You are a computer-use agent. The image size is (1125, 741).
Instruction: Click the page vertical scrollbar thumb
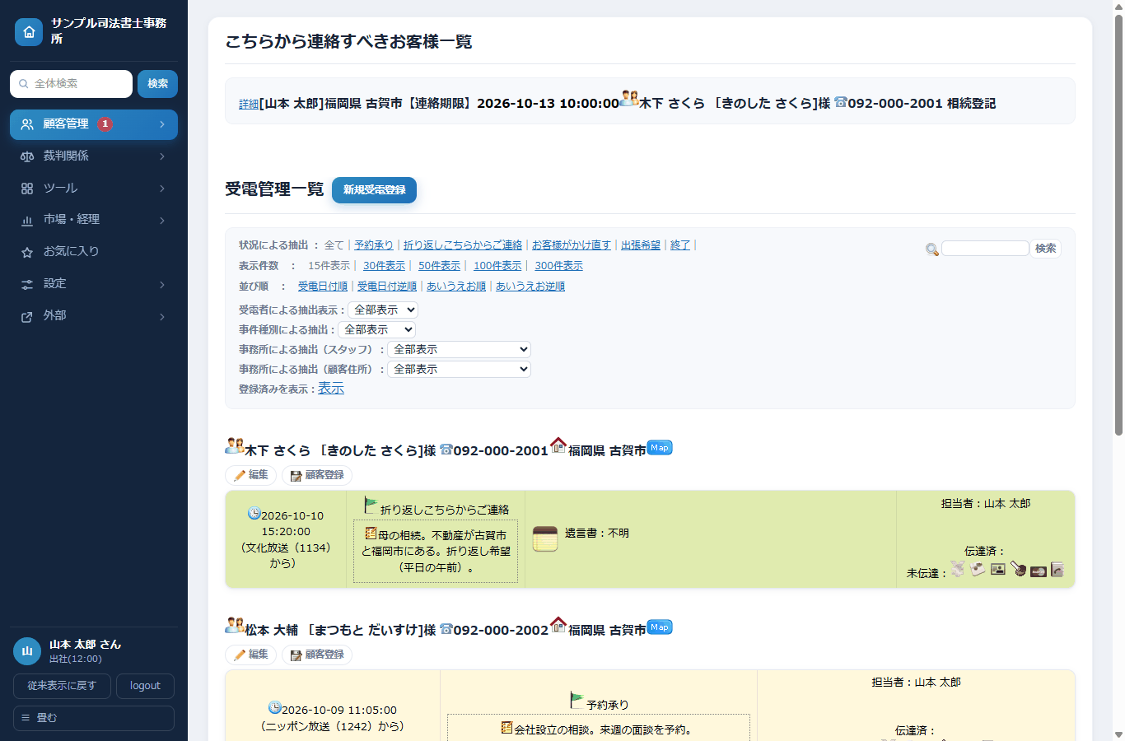pyautogui.click(x=1118, y=224)
